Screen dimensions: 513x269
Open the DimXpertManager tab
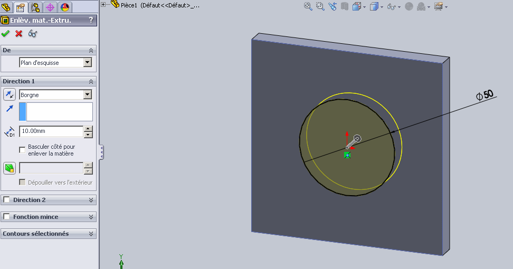(50, 7)
